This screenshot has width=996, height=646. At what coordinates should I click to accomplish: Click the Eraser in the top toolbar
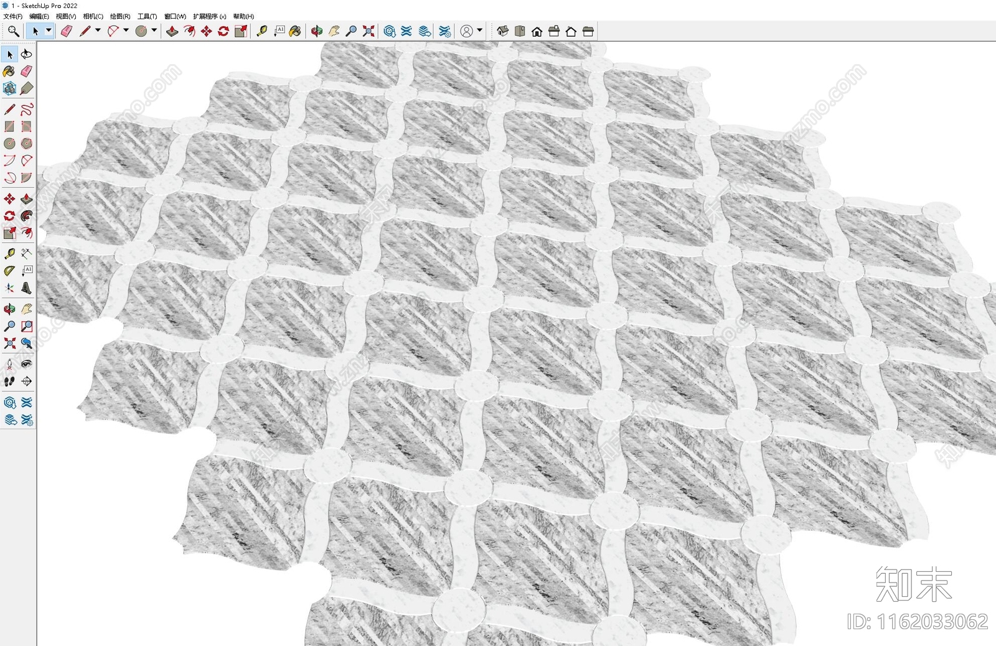[x=67, y=31]
